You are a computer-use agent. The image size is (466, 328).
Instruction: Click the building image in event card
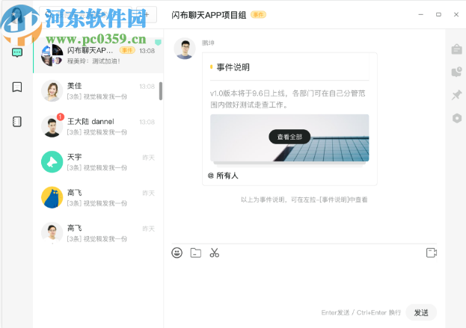(289, 138)
